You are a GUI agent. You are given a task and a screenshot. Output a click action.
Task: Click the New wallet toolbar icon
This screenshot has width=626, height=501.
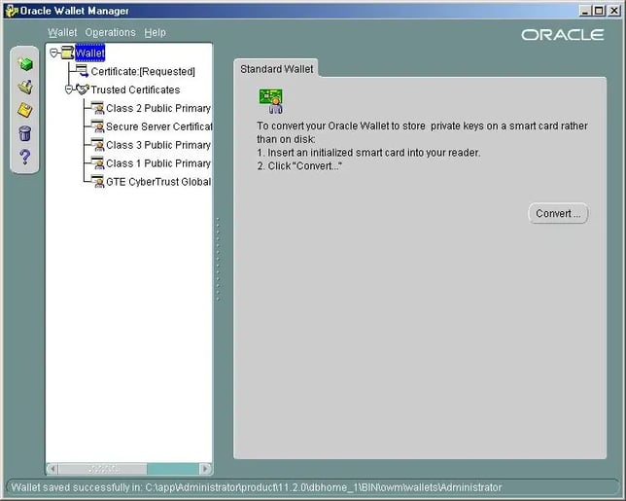[25, 64]
